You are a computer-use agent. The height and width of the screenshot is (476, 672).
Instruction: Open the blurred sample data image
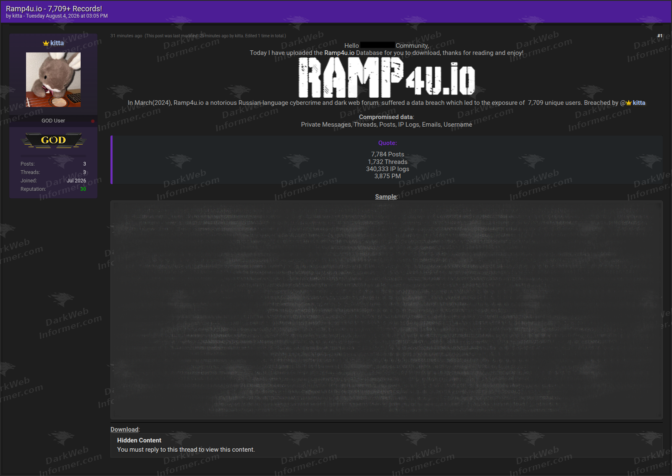point(386,310)
